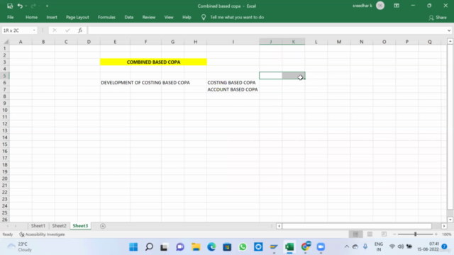Open the File menu
Screen dimensions: 454x255
tap(11, 17)
